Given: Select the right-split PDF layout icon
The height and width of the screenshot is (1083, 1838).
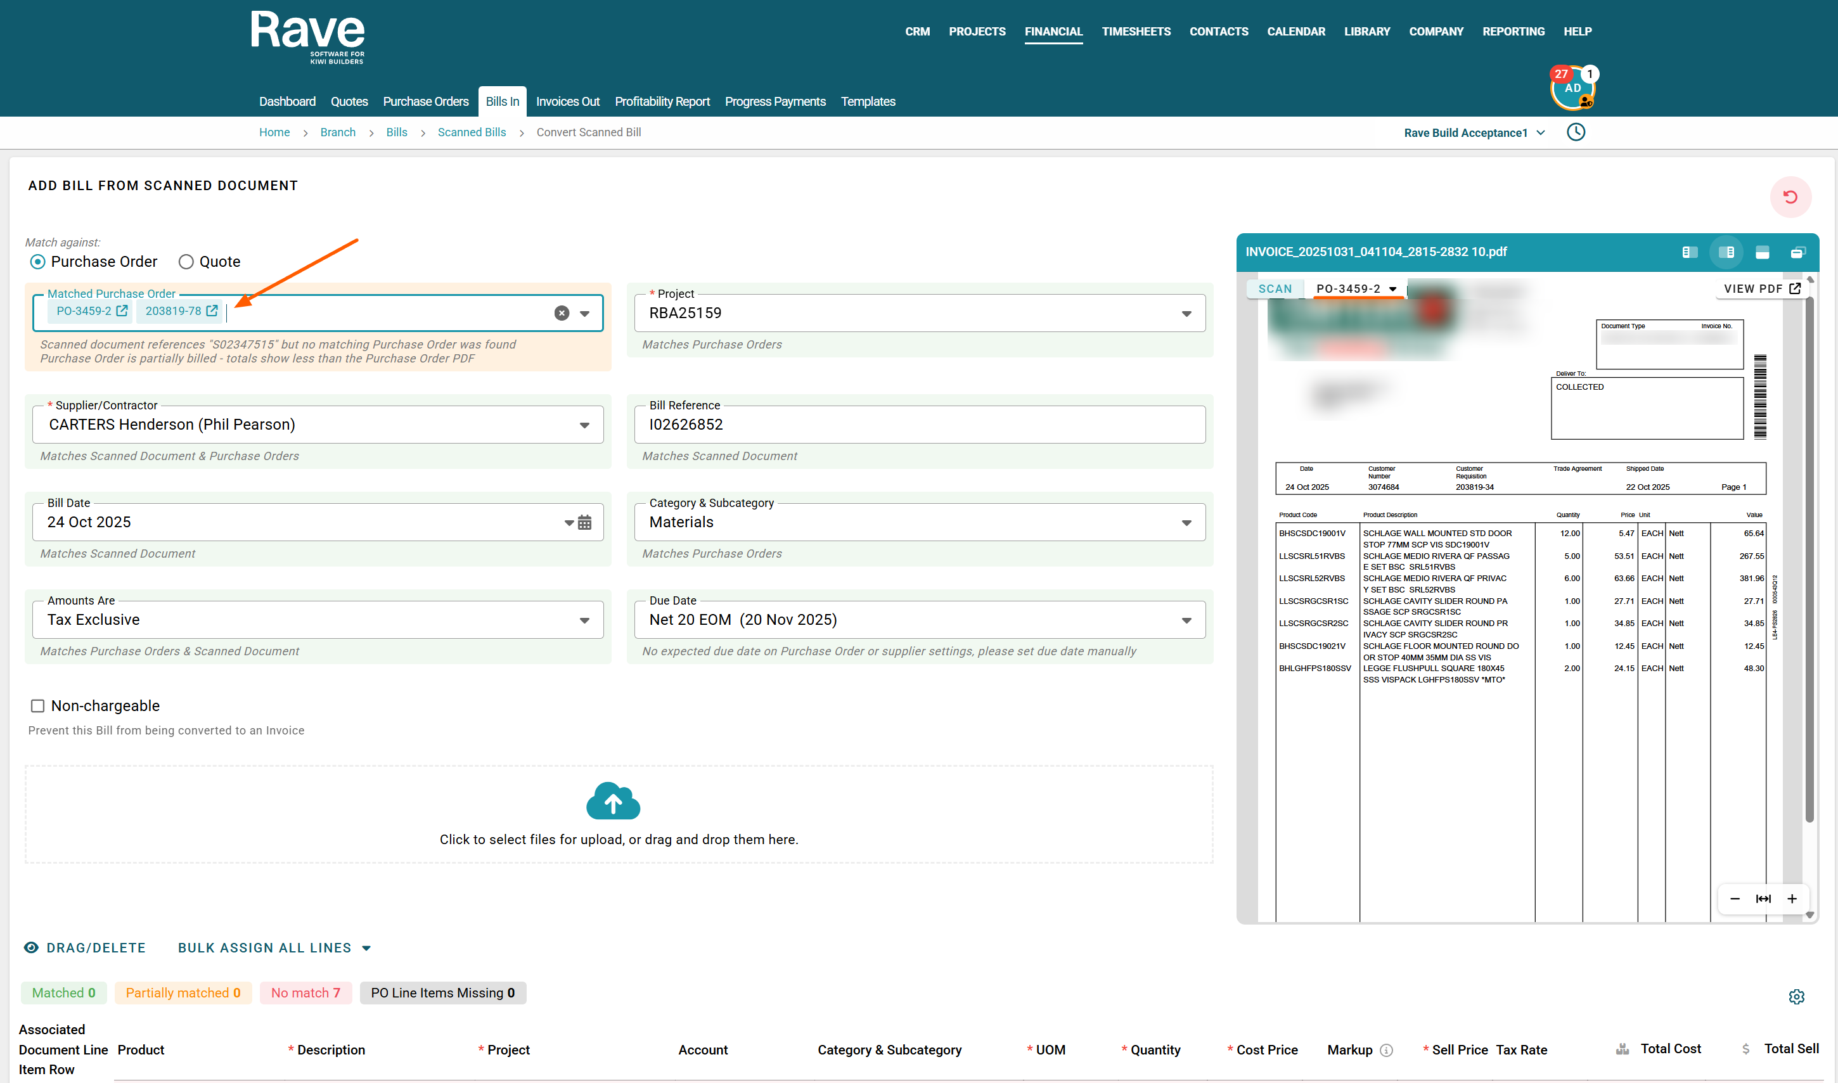Looking at the screenshot, I should [x=1726, y=252].
